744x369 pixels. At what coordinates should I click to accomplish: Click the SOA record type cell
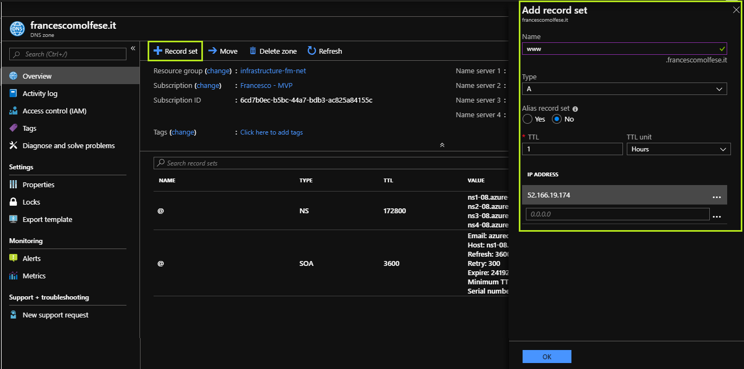(x=306, y=263)
